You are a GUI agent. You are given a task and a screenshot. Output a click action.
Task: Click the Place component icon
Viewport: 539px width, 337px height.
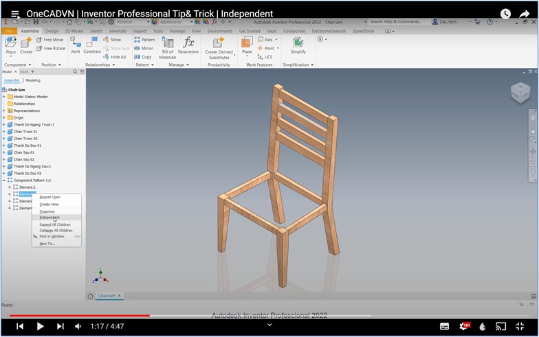(x=11, y=46)
